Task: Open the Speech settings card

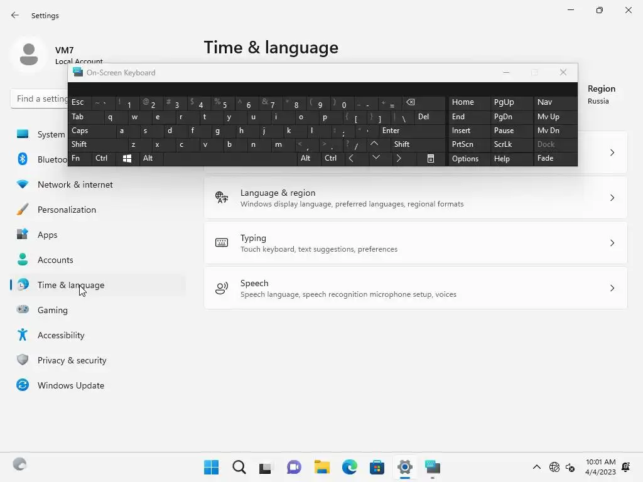Action: (x=416, y=287)
